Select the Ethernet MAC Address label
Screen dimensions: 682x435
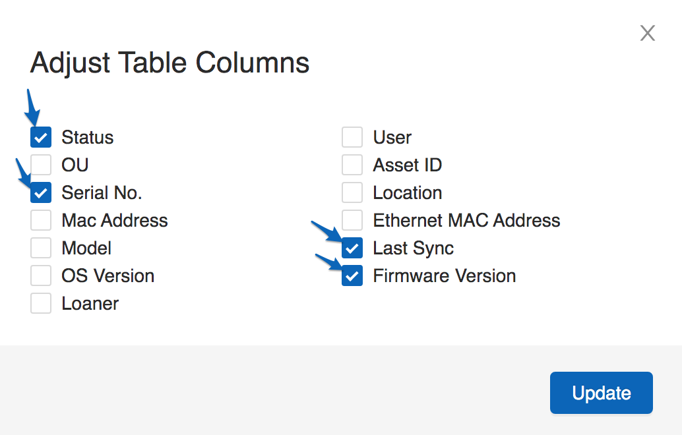466,221
